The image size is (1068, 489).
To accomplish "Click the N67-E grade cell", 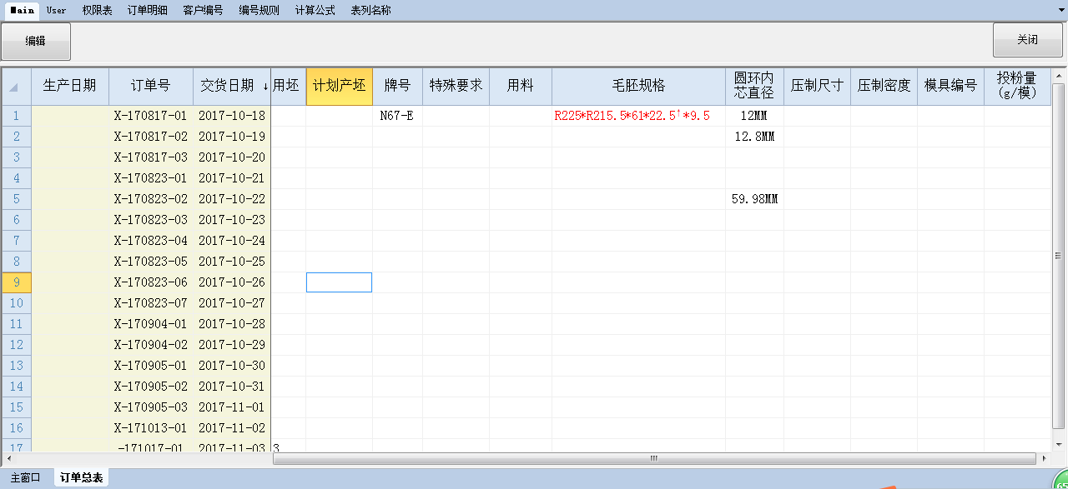I will coord(397,116).
